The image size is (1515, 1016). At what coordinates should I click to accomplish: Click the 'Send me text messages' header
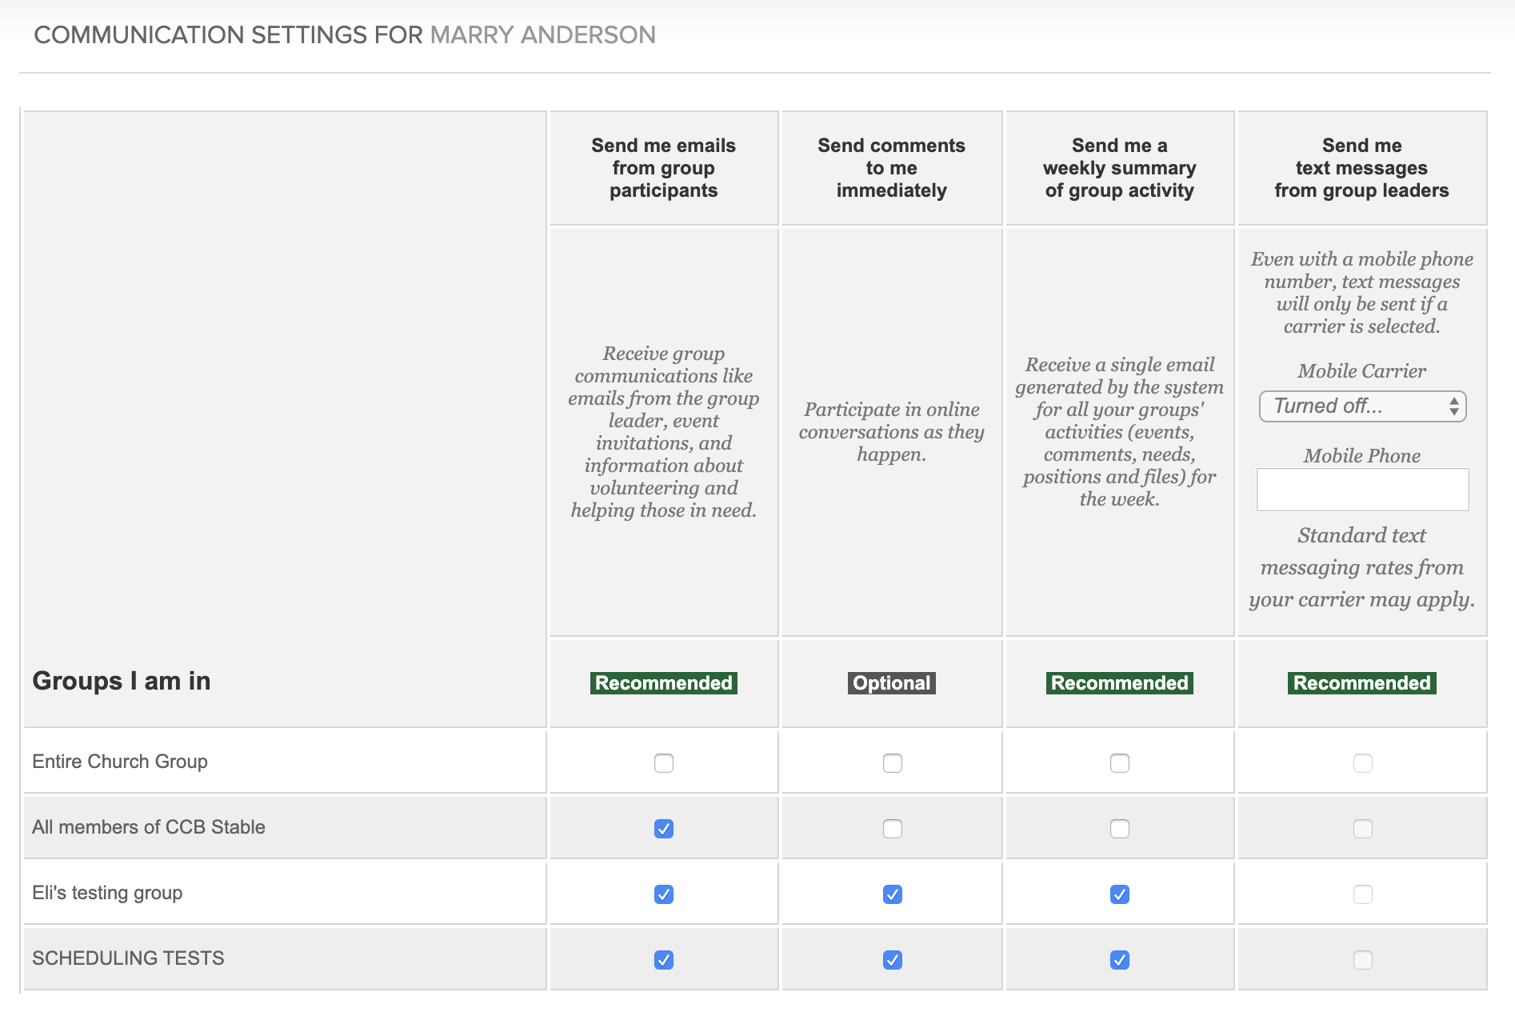[1361, 168]
